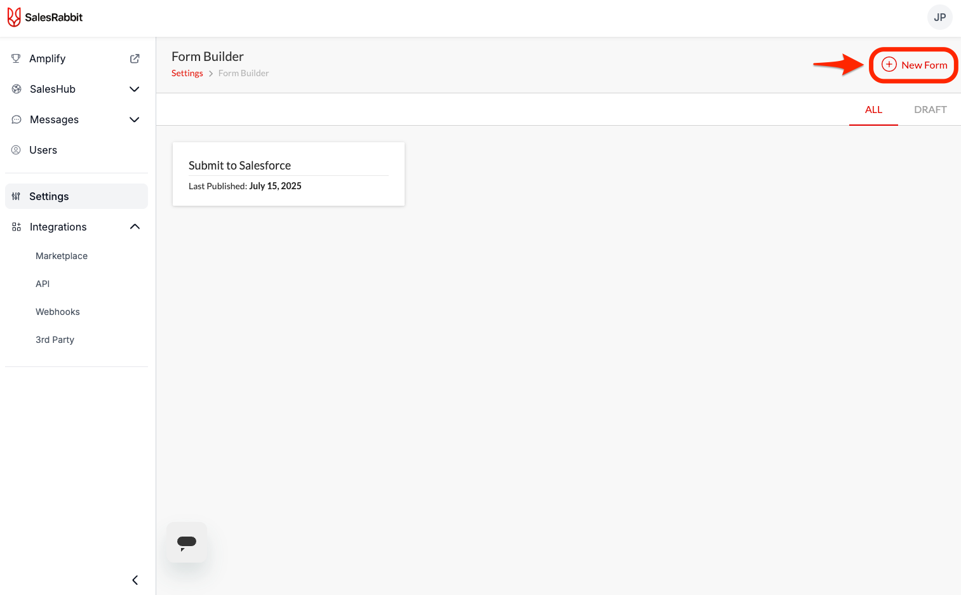Open Webhooks under Integrations
This screenshot has height=595, width=961.
[58, 312]
